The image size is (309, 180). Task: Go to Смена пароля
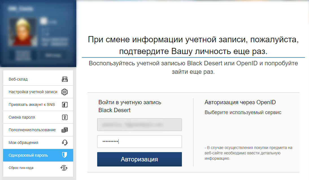[38, 117]
